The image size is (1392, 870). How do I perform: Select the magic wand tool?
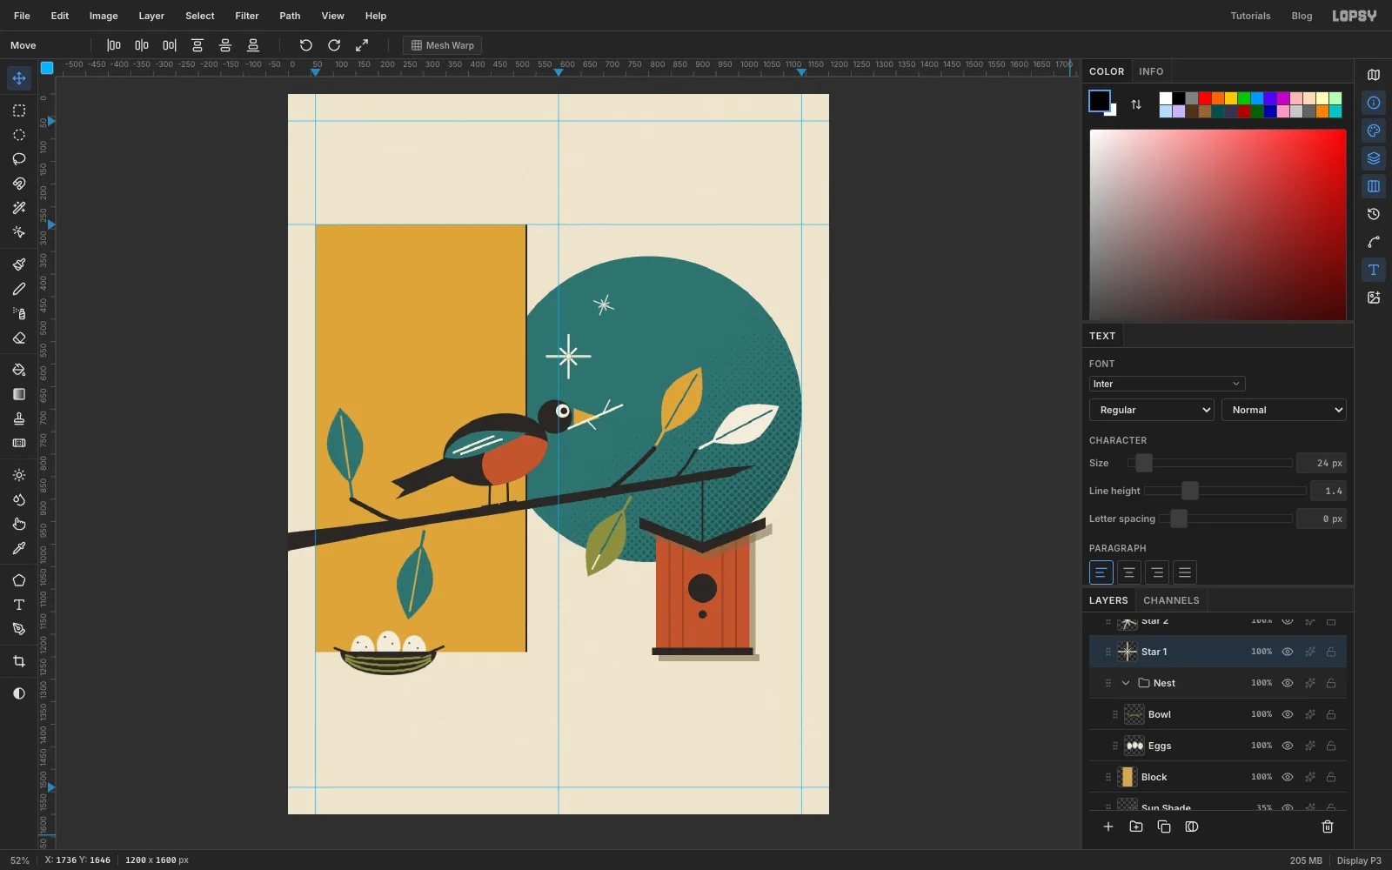click(19, 208)
